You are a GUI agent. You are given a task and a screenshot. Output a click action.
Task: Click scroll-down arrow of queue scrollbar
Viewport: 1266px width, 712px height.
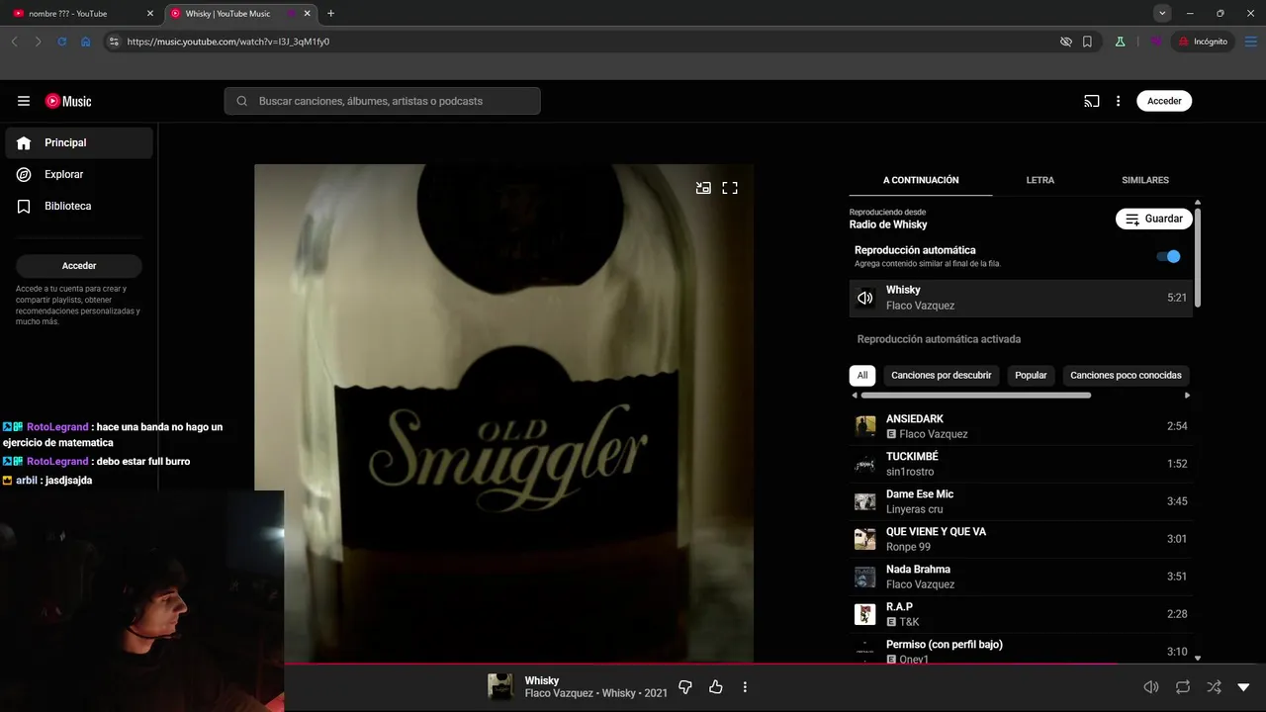click(x=1198, y=658)
